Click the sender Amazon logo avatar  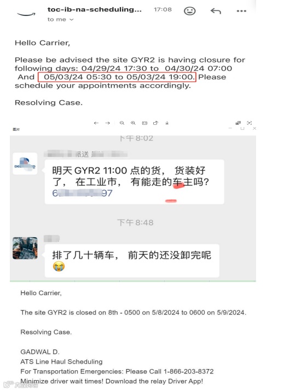26,14
